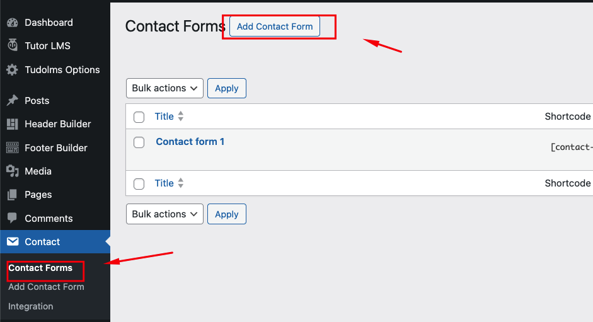Viewport: 593px width, 322px height.
Task: Tick the checkbox beside Contact form 1
Action: 139,142
